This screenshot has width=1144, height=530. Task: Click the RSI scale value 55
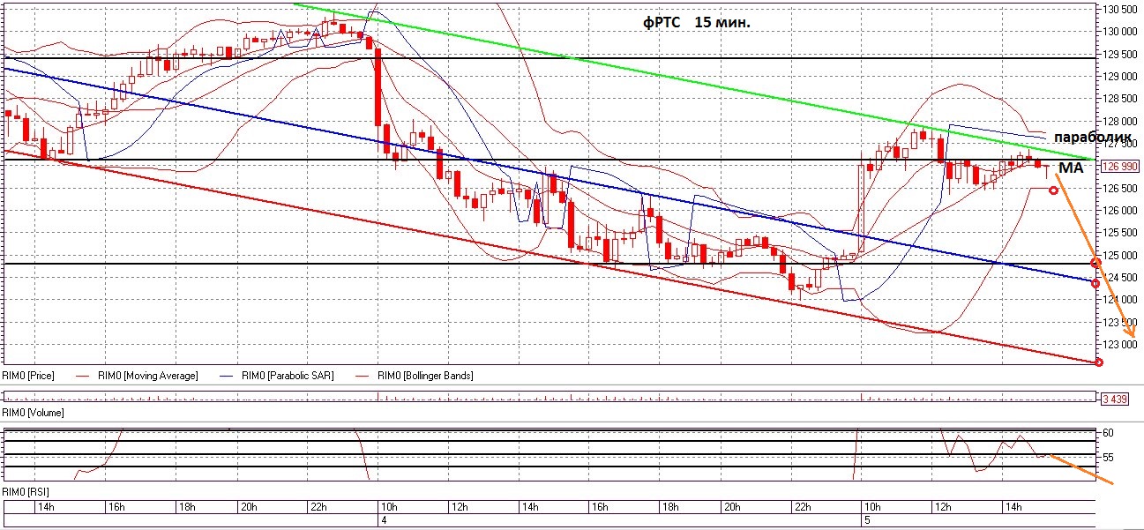point(1109,458)
